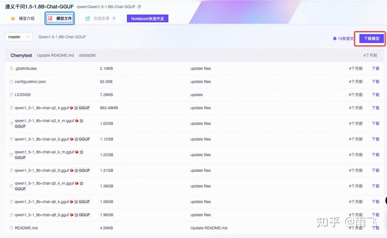The image size is (387, 238).
Task: Open Notebook快速开发
Action: click(x=147, y=18)
